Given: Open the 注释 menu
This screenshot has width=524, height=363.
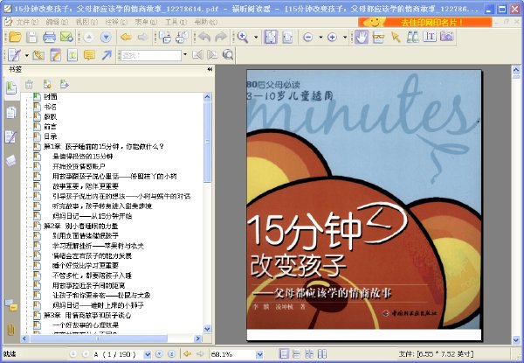Looking at the screenshot, I should point(116,22).
